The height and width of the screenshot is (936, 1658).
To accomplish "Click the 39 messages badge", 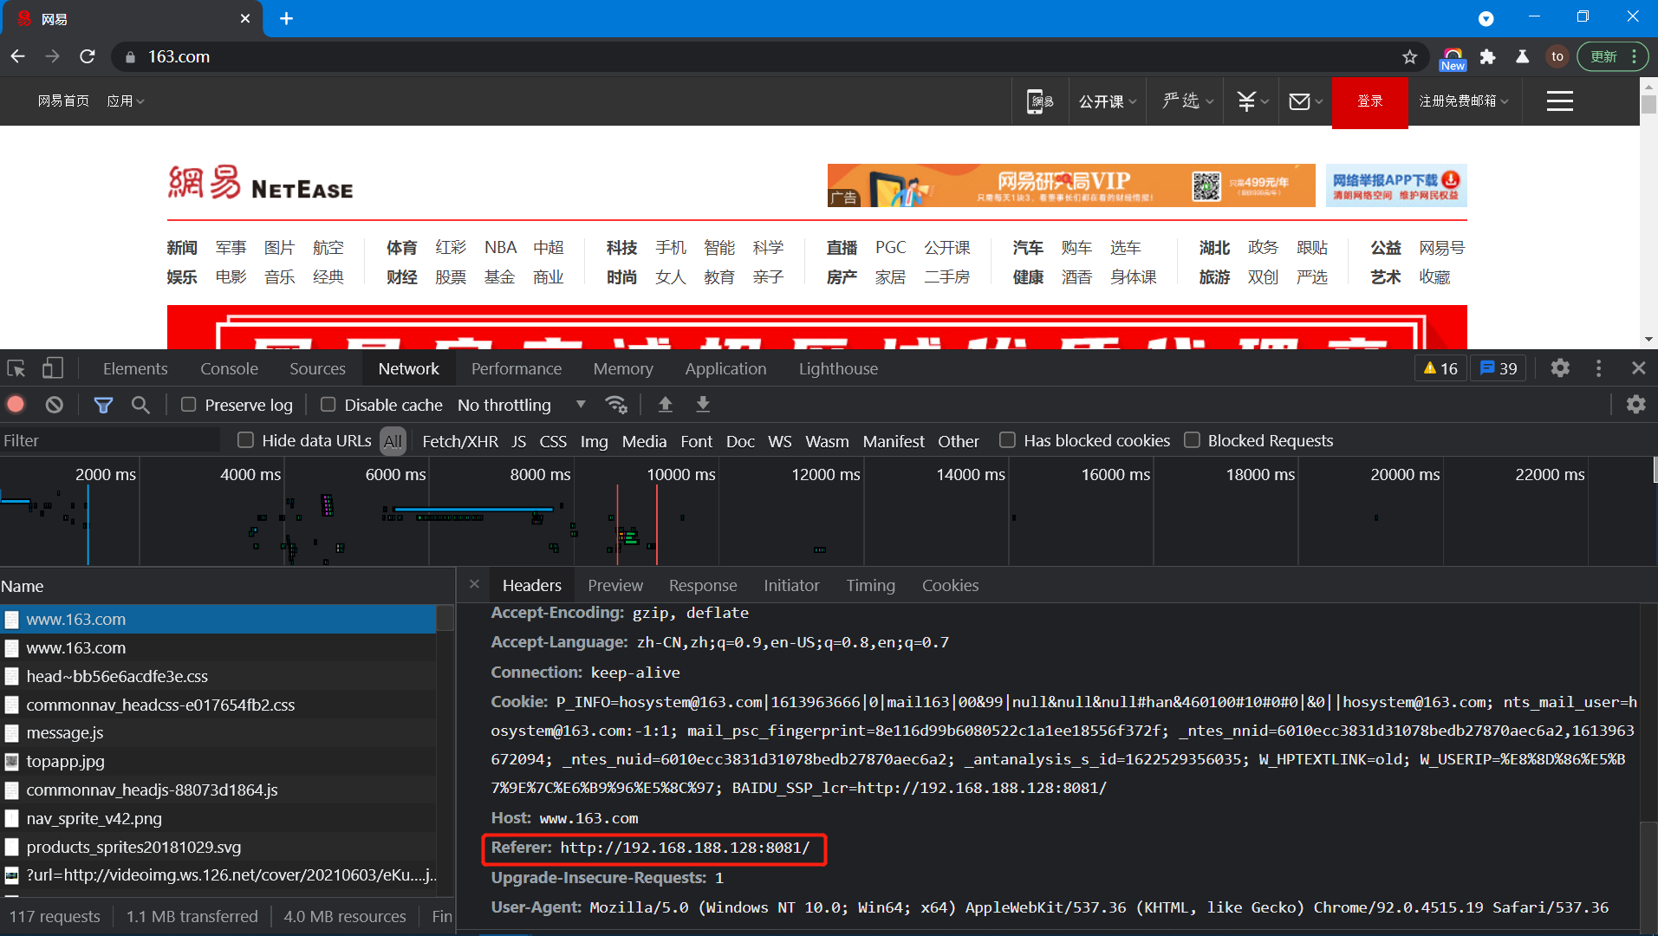I will (1499, 368).
